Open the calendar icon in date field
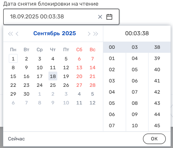This screenshot has width=173, height=148. click(x=109, y=17)
